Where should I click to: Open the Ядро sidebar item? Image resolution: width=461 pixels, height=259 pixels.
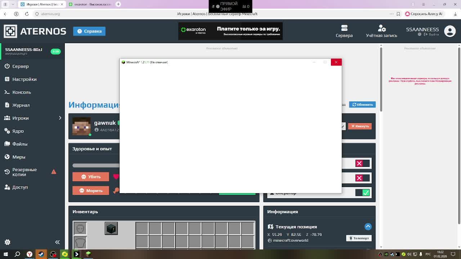[x=14, y=131]
